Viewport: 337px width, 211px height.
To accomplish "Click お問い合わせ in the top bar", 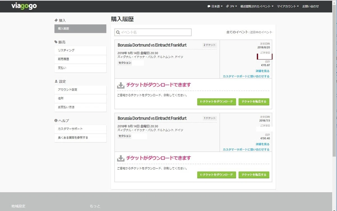I will [311, 6].
